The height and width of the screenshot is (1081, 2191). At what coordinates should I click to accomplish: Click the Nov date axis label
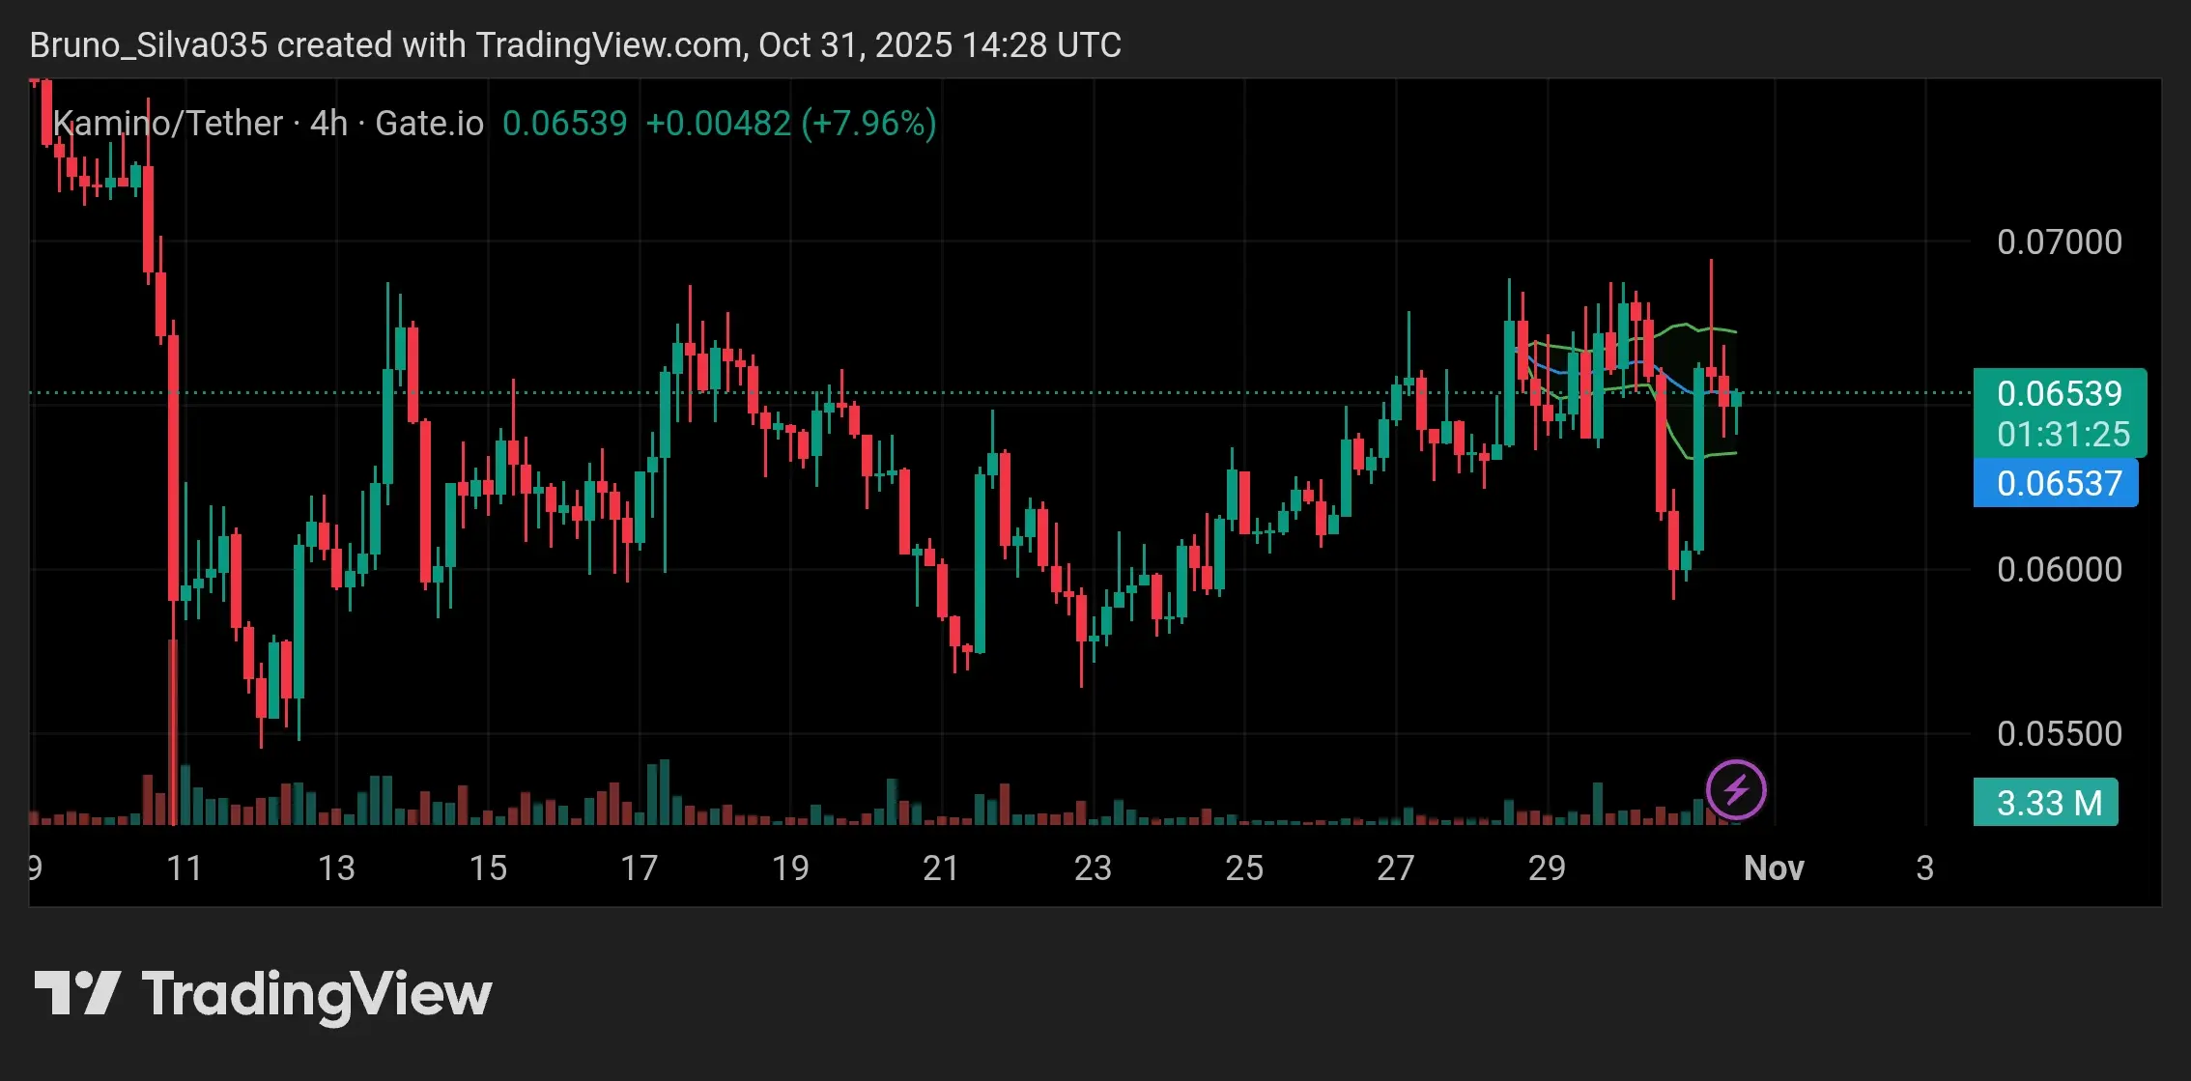[x=1774, y=868]
